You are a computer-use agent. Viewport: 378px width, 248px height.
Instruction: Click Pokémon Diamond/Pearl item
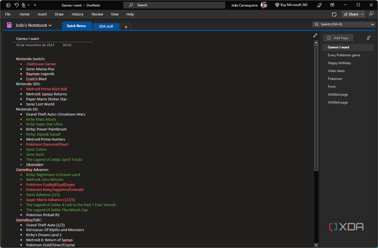point(47,145)
